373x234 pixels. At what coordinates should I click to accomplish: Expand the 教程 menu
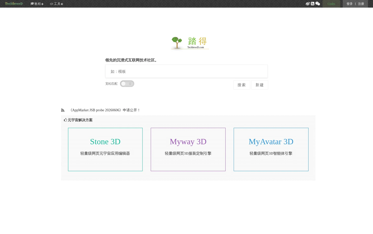coord(37,4)
